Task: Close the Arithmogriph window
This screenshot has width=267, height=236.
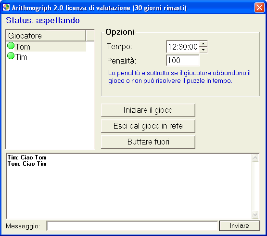Action: tap(259, 8)
